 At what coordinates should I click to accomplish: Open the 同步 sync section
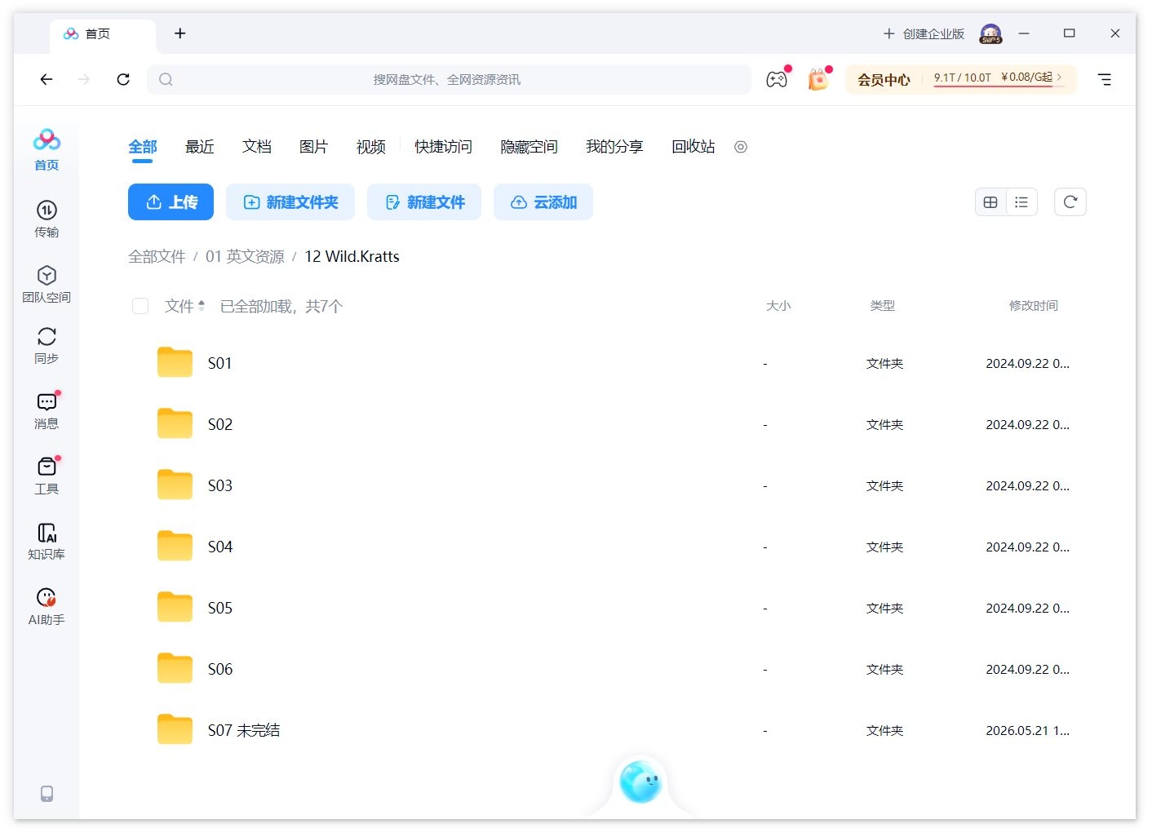coord(47,345)
